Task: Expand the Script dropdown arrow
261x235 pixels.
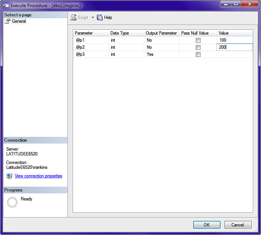Action: click(93, 17)
